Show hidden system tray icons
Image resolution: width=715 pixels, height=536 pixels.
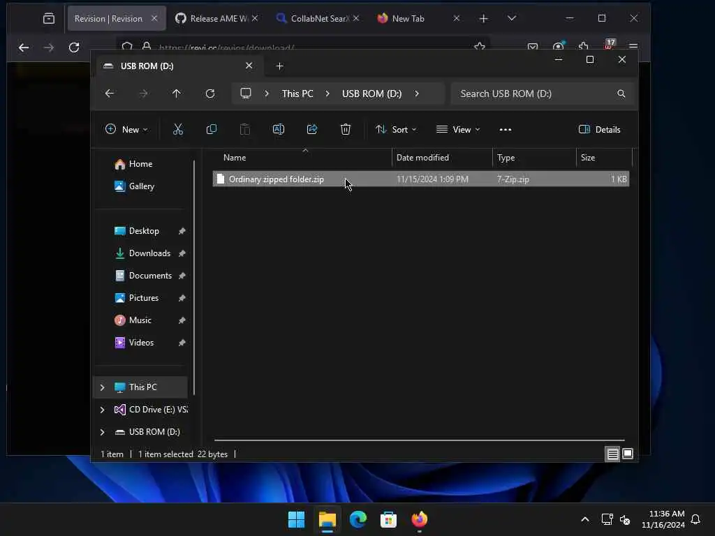click(x=585, y=519)
